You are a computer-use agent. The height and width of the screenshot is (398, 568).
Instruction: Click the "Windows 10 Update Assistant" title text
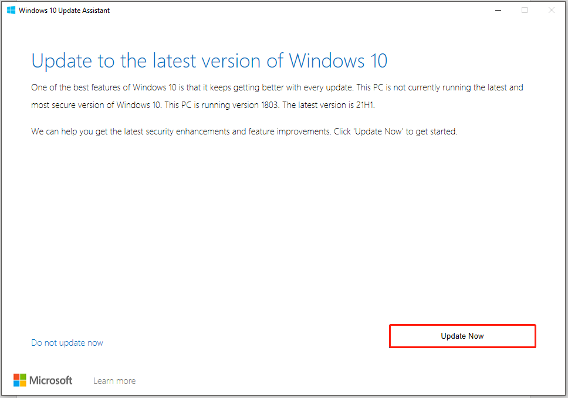[64, 11]
